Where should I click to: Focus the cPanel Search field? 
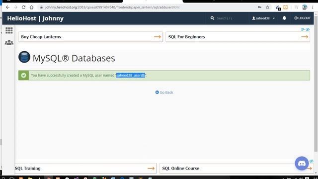click(x=231, y=18)
